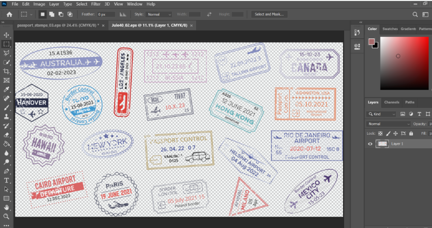This screenshot has height=228, width=432.
Task: Hide Layer 1 with eye icon
Action: (x=370, y=144)
